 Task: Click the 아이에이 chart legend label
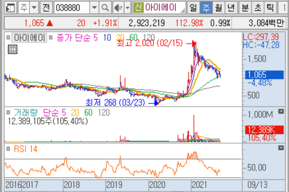(x=30, y=38)
